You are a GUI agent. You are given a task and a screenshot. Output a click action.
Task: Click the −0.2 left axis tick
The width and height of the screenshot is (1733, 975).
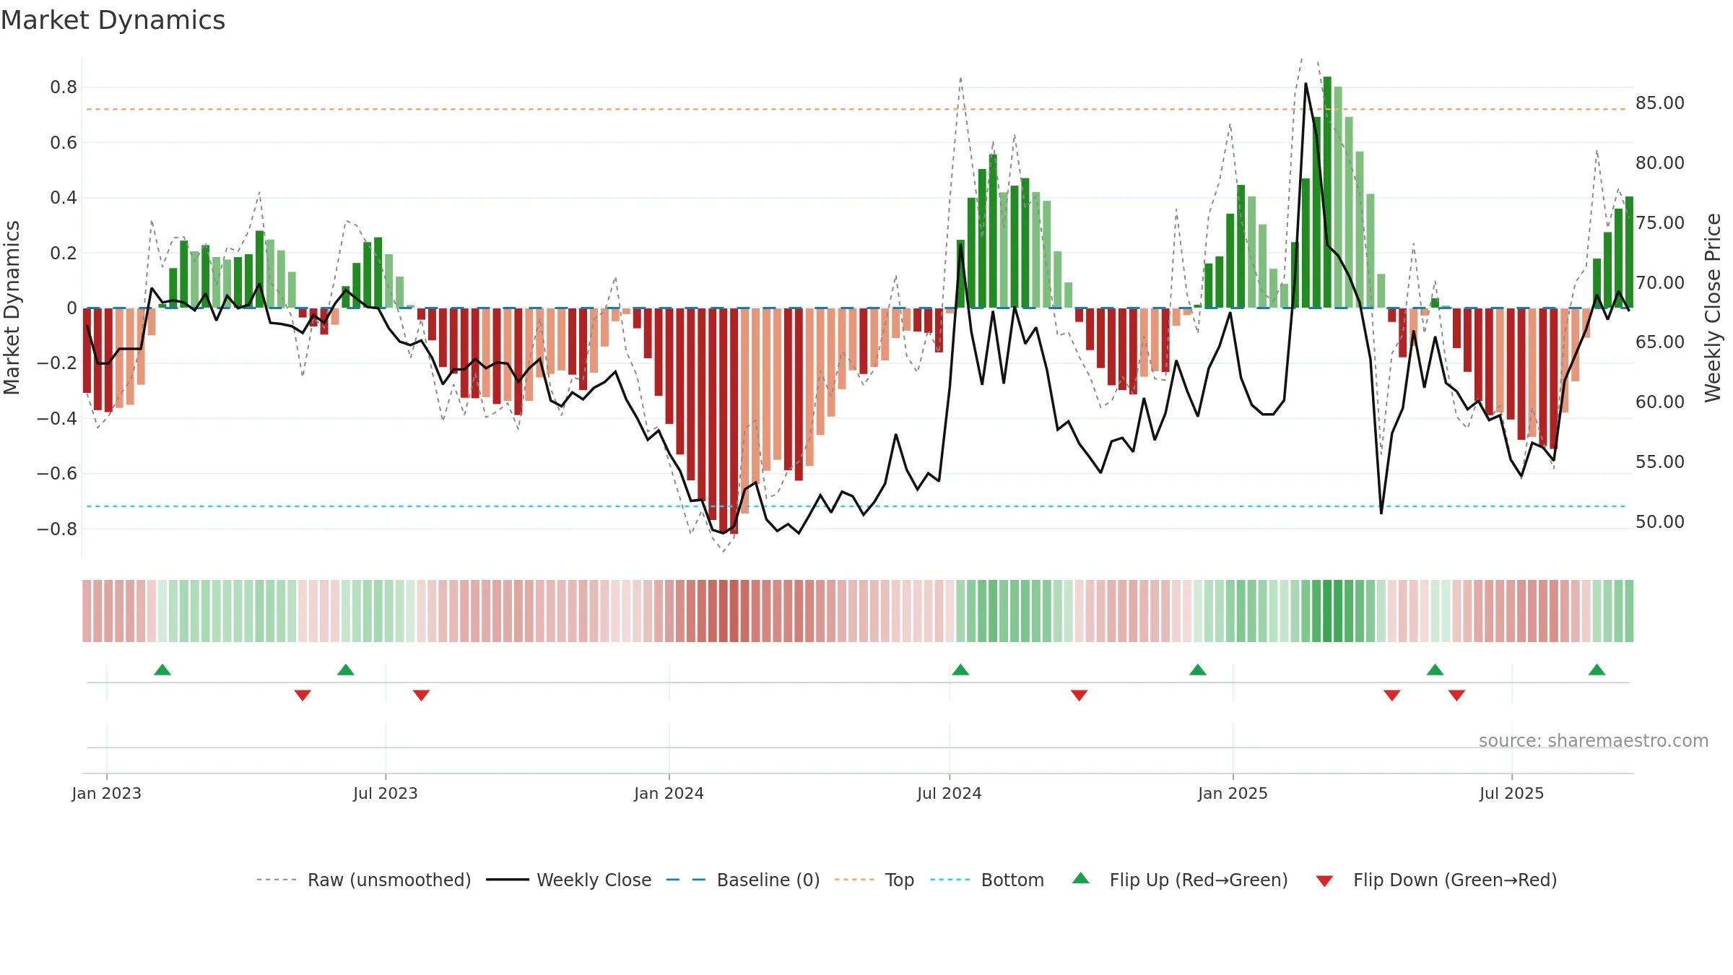point(57,363)
